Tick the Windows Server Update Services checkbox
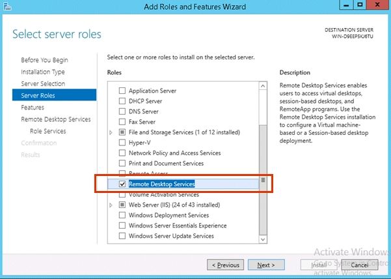This screenshot has width=391, height=279. 122,236
